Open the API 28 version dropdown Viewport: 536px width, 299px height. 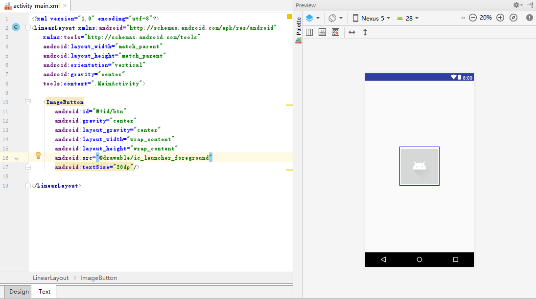click(x=408, y=18)
